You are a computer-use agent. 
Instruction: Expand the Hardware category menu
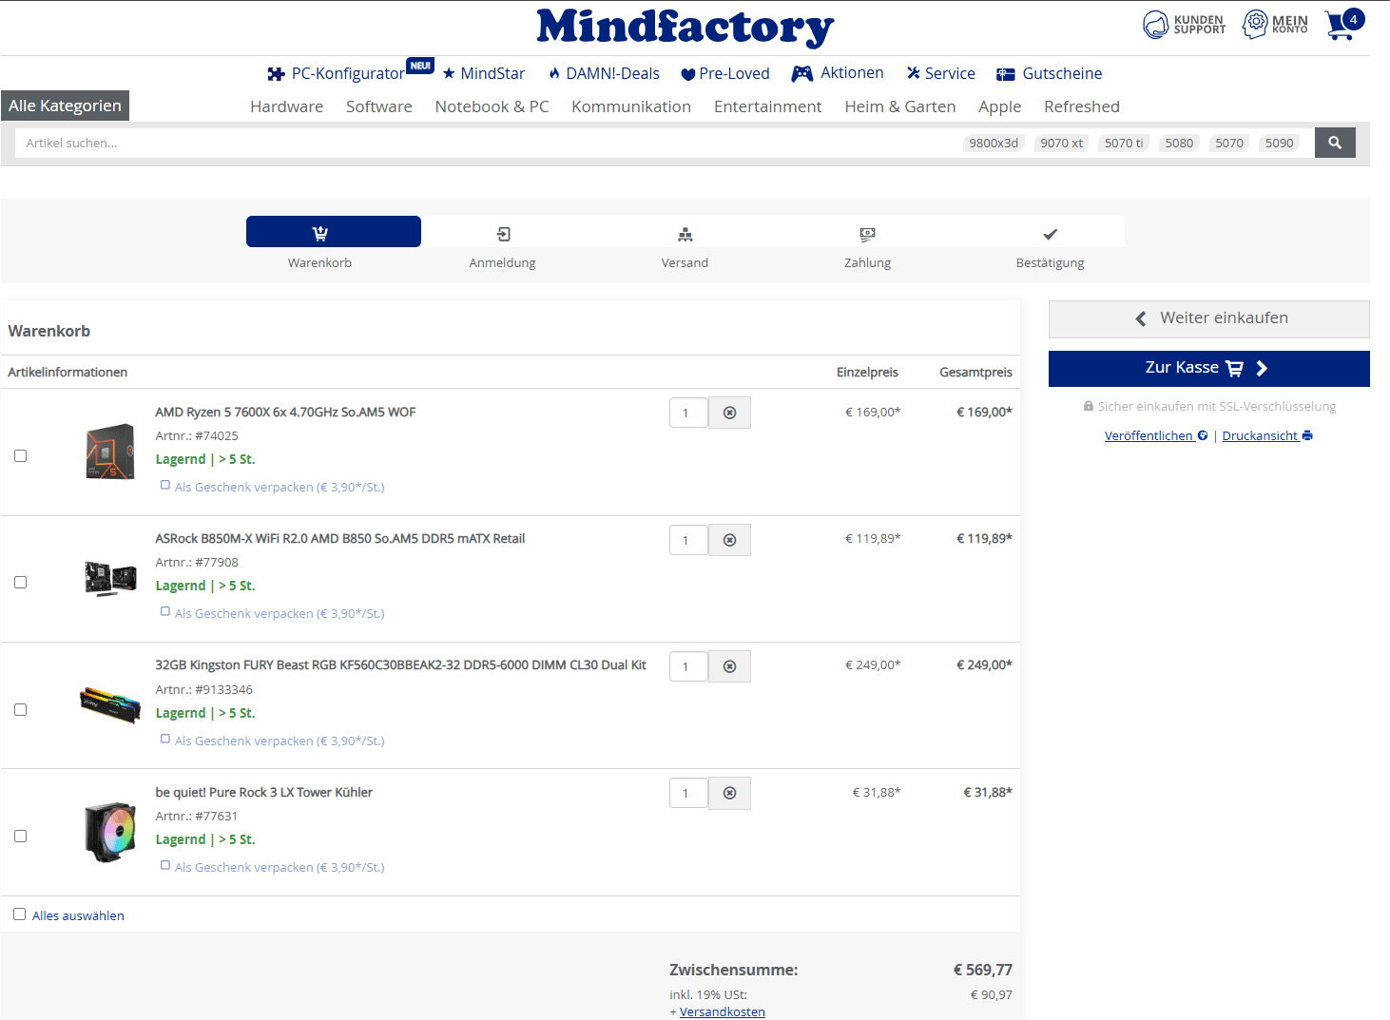coord(286,106)
